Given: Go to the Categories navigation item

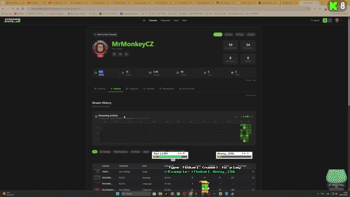Looking at the screenshot, I should 165,20.
